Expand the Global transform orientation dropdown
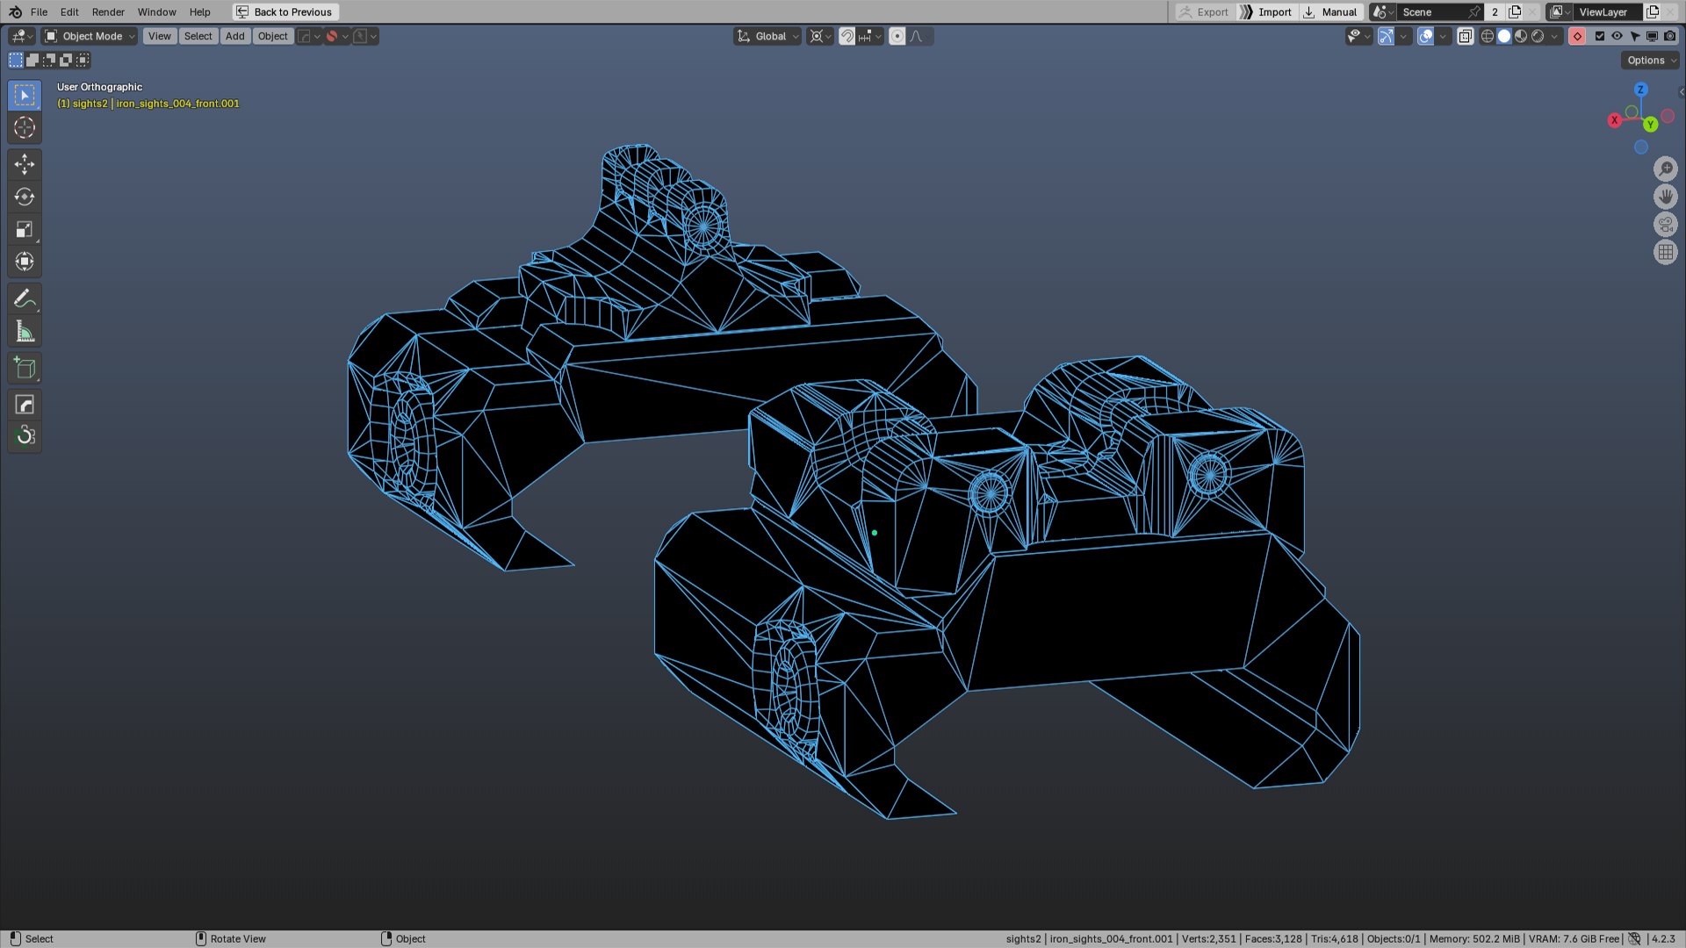 (768, 36)
